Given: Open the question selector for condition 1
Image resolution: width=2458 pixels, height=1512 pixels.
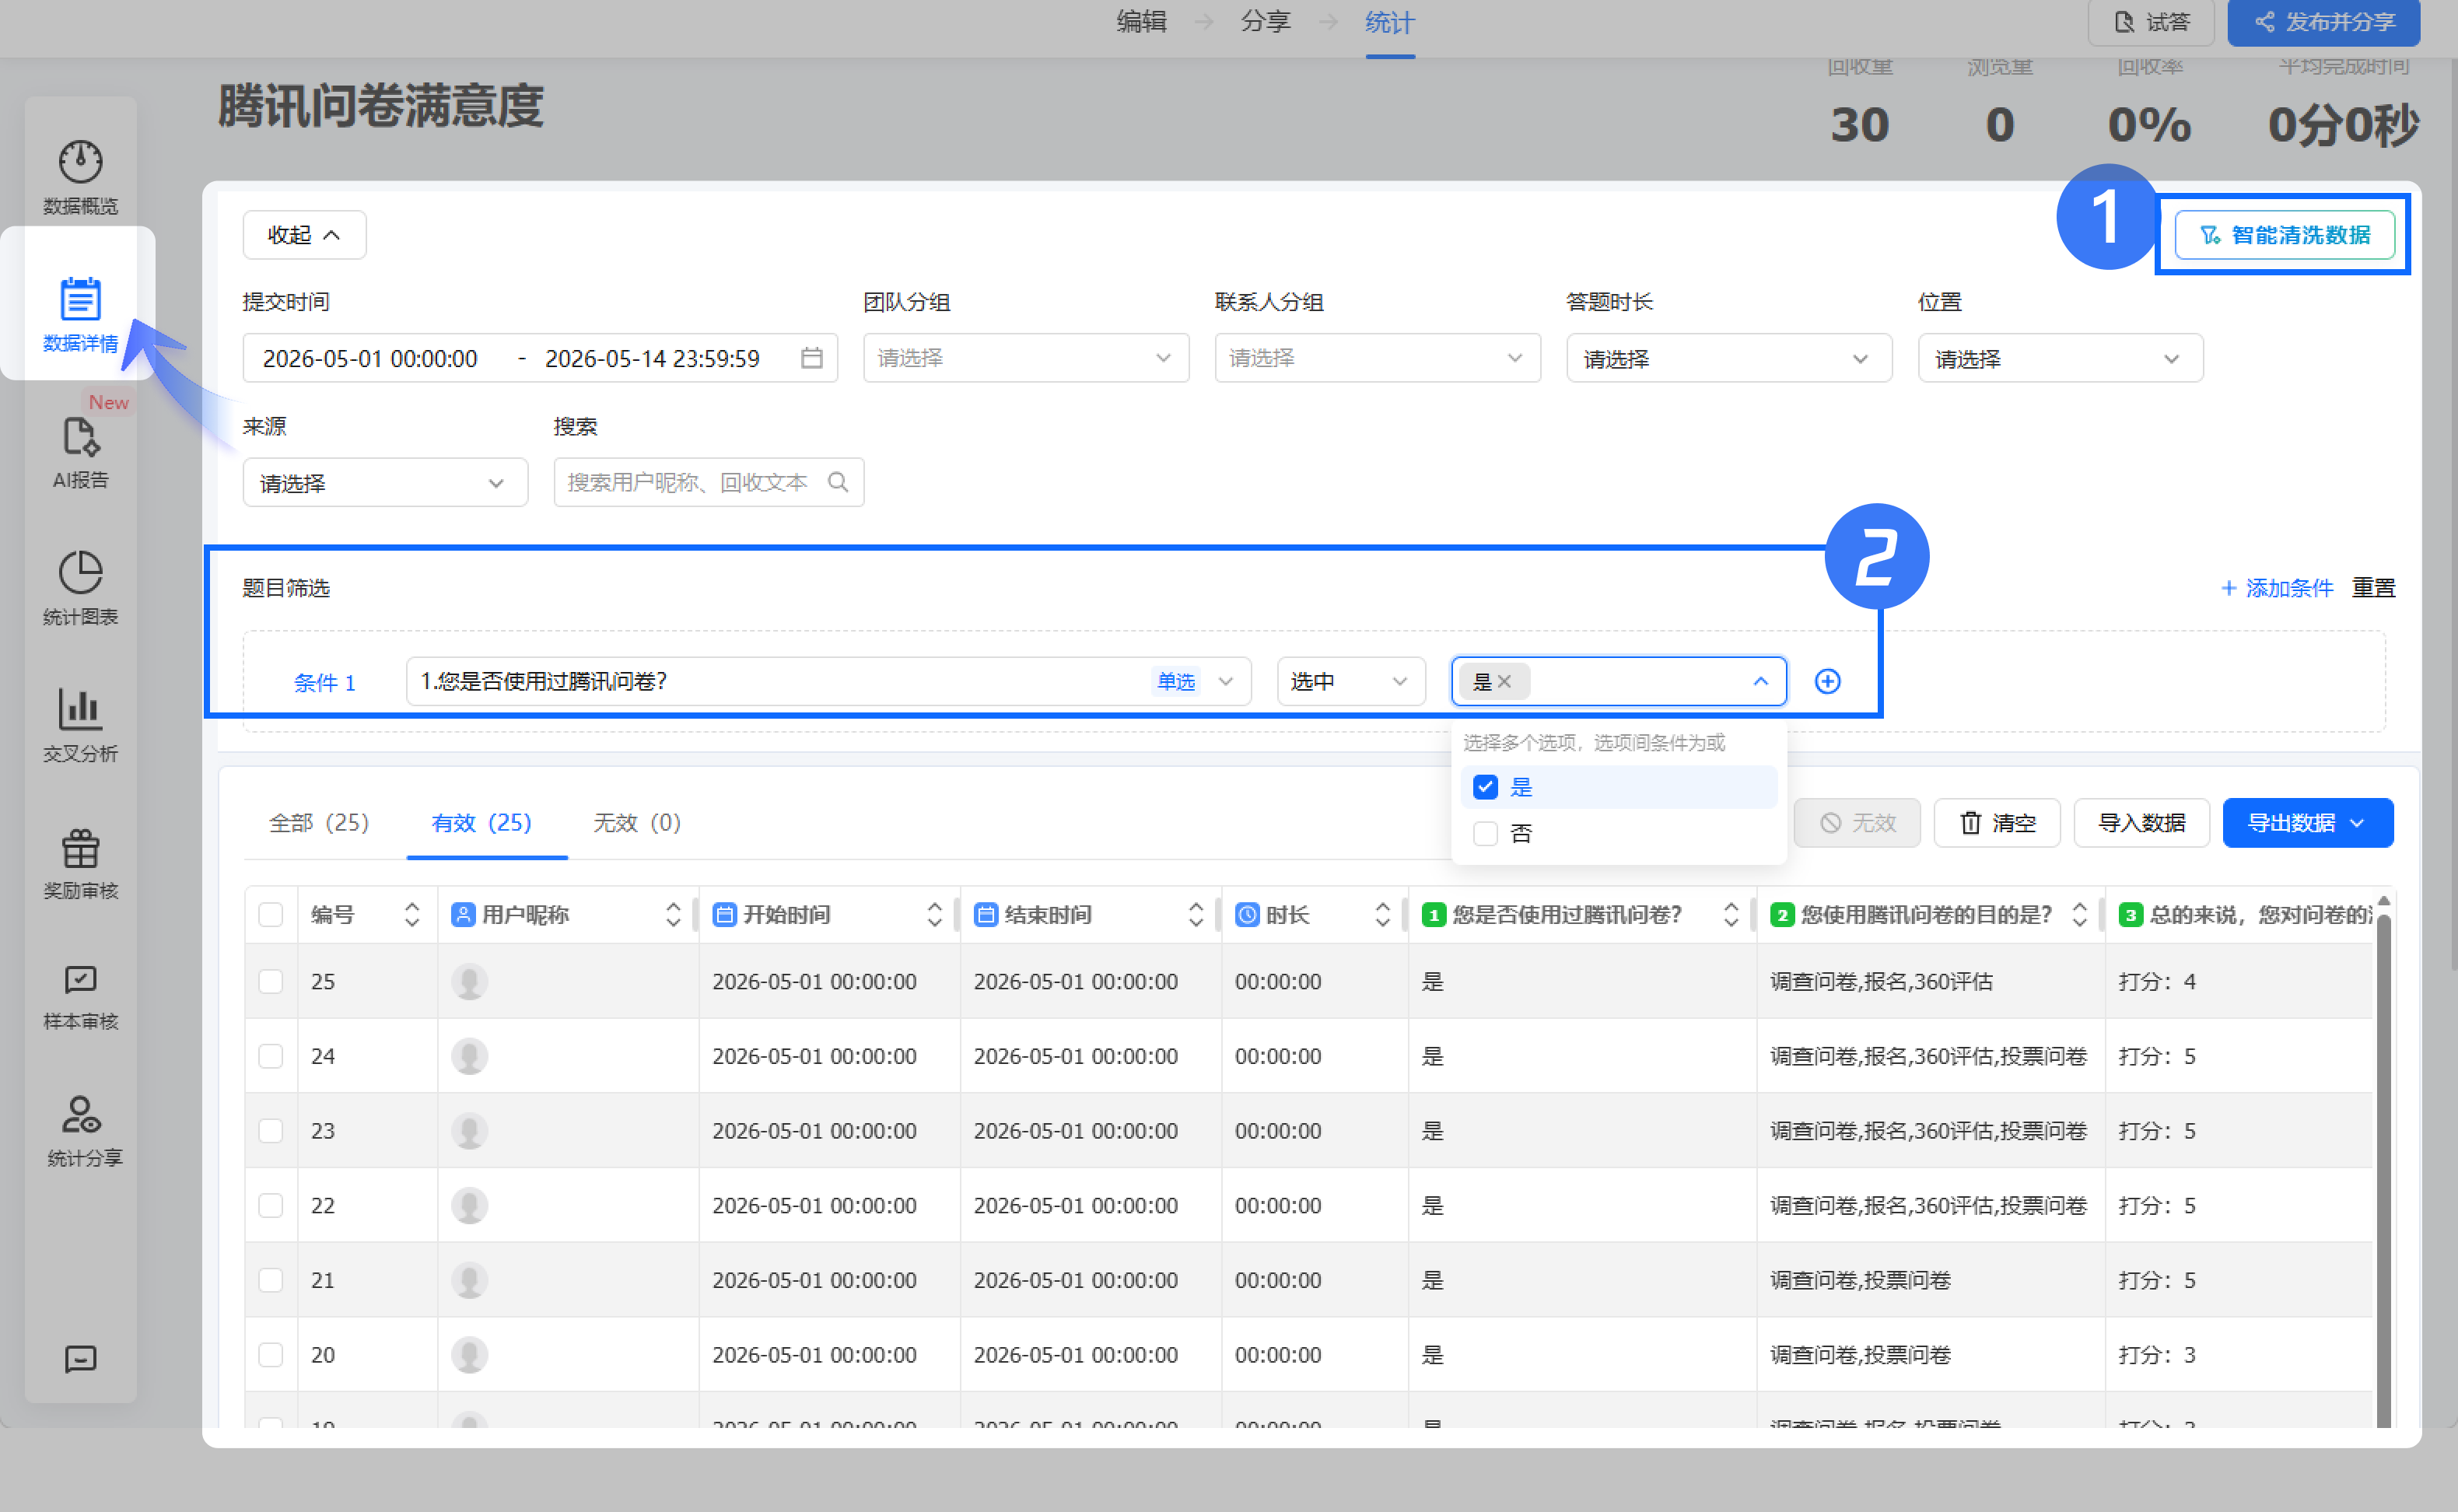Looking at the screenshot, I should pyautogui.click(x=829, y=681).
